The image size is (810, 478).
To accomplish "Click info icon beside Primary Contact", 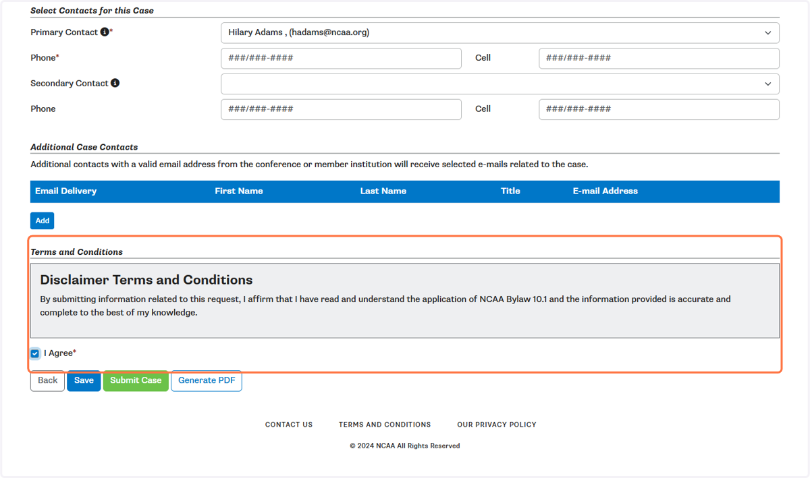I will (x=105, y=32).
